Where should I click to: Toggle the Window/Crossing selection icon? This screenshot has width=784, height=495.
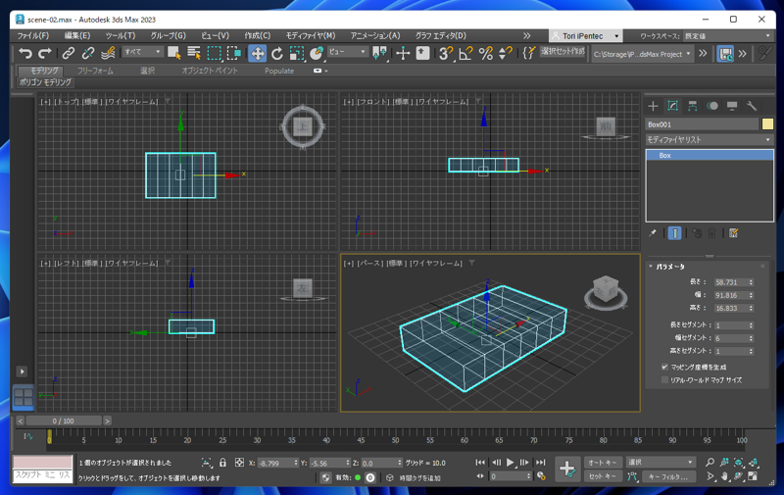pos(234,53)
